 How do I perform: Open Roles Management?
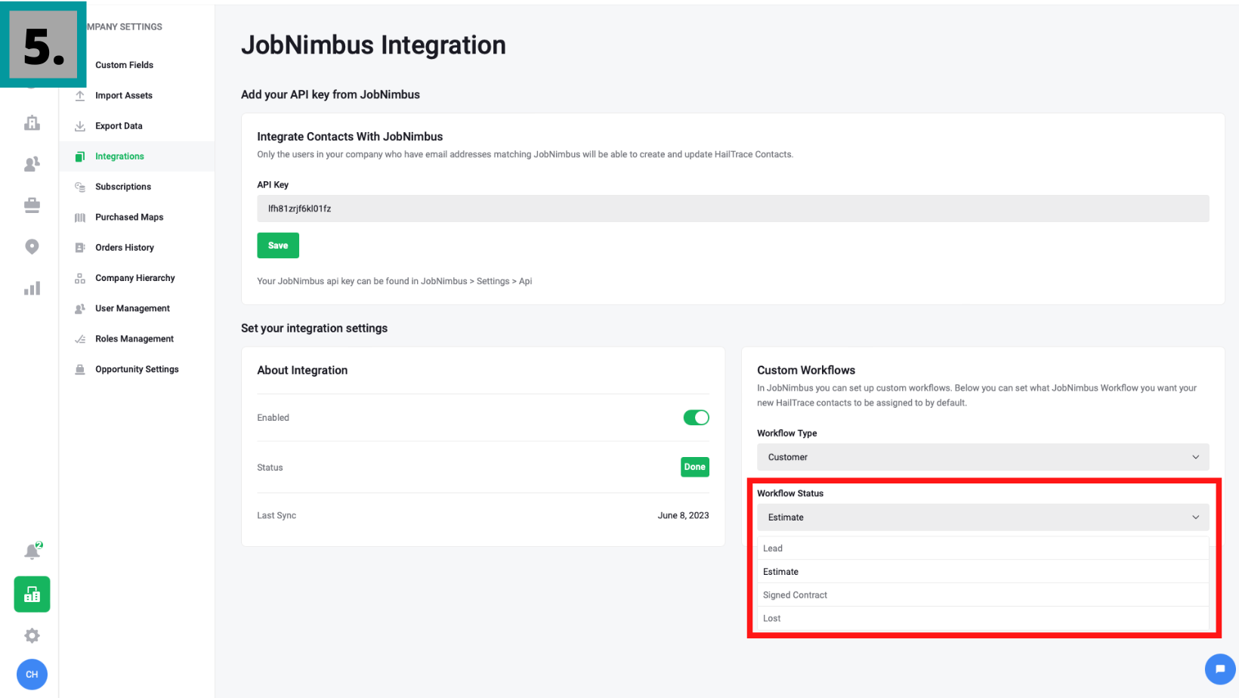pyautogui.click(x=134, y=339)
